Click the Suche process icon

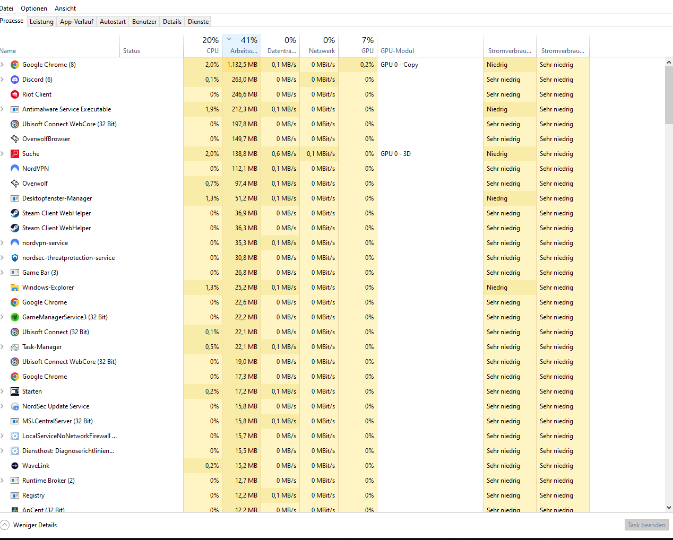coord(15,154)
